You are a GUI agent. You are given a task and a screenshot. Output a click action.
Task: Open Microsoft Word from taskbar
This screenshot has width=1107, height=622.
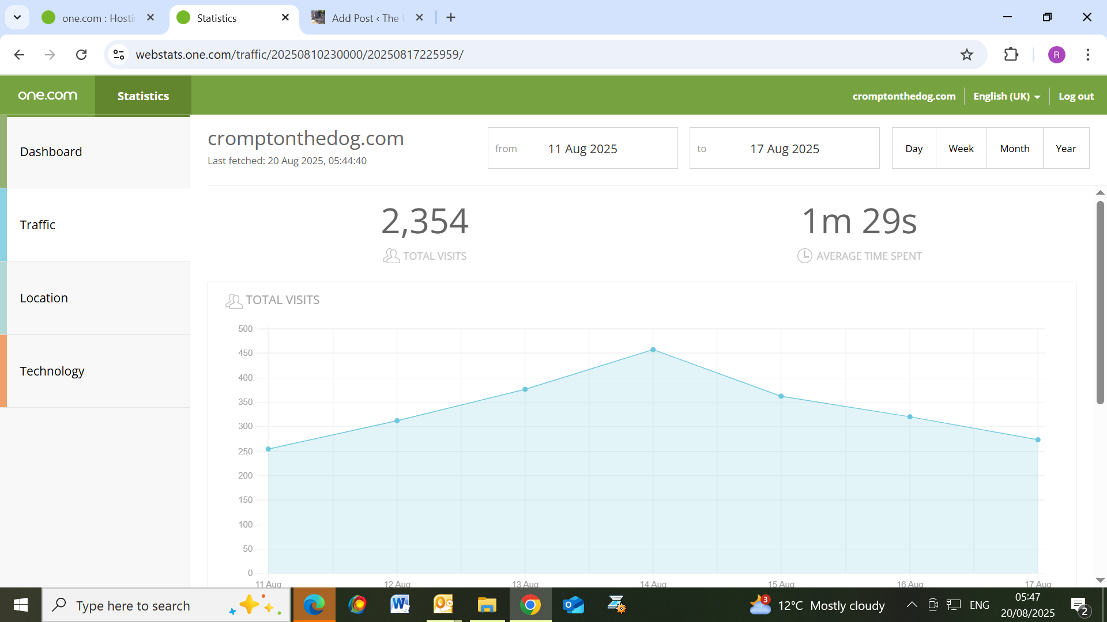400,605
